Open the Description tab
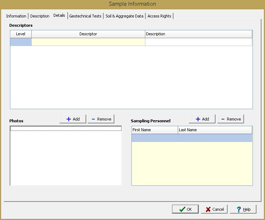Screen dimensions: 265x220 coord(40,16)
